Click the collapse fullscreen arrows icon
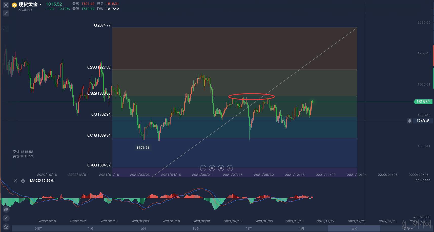This screenshot has width=434, height=232. coord(6,13)
